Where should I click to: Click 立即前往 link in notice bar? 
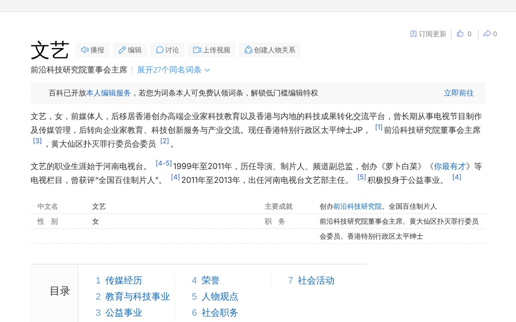(x=459, y=93)
